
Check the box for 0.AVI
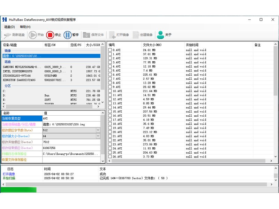110,50
